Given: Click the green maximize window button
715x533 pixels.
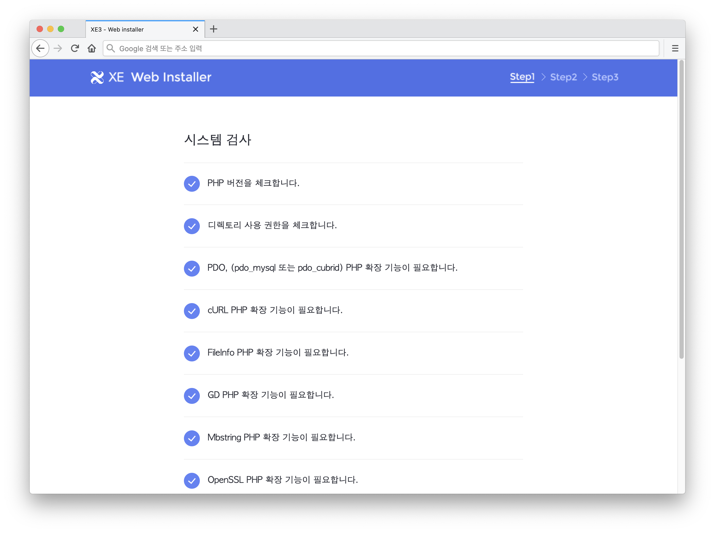Looking at the screenshot, I should [x=61, y=29].
